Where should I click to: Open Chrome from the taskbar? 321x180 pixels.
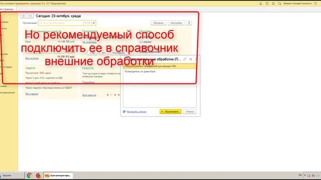29,175
